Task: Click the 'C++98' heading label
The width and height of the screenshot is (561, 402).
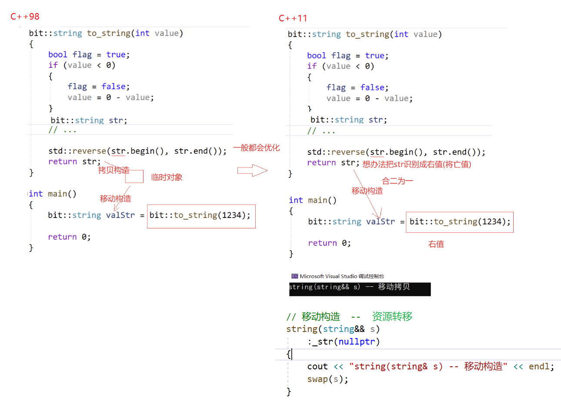Action: pos(25,17)
